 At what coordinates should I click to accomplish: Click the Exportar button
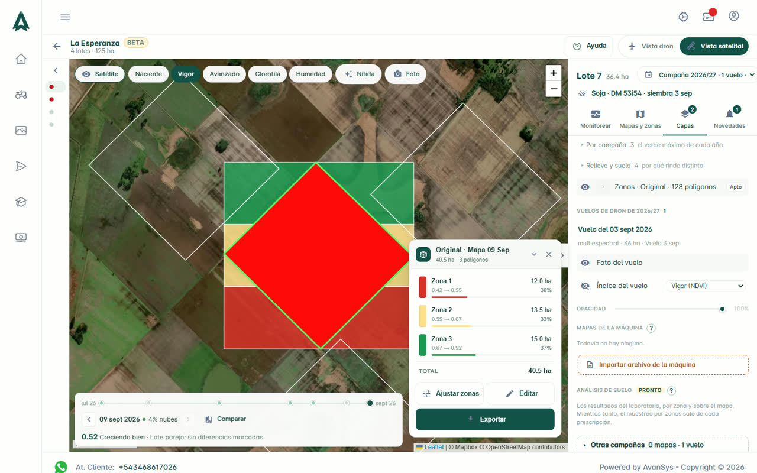click(485, 419)
